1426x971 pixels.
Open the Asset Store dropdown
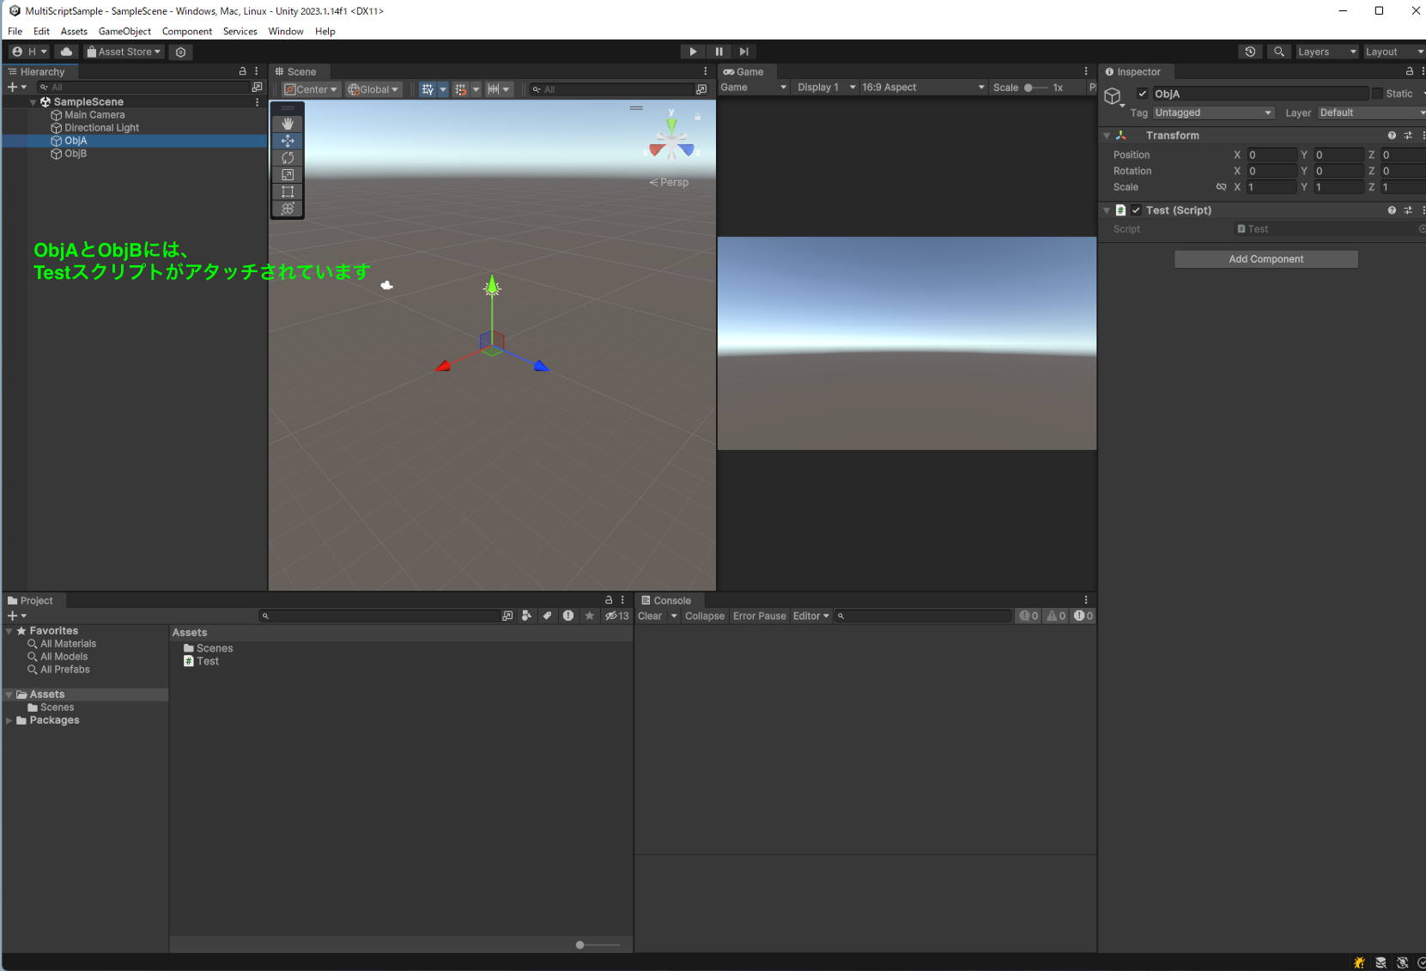(x=124, y=52)
